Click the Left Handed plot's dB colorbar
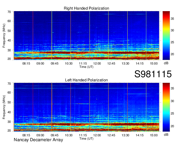The height and width of the screenshot is (143, 177). tap(166, 107)
